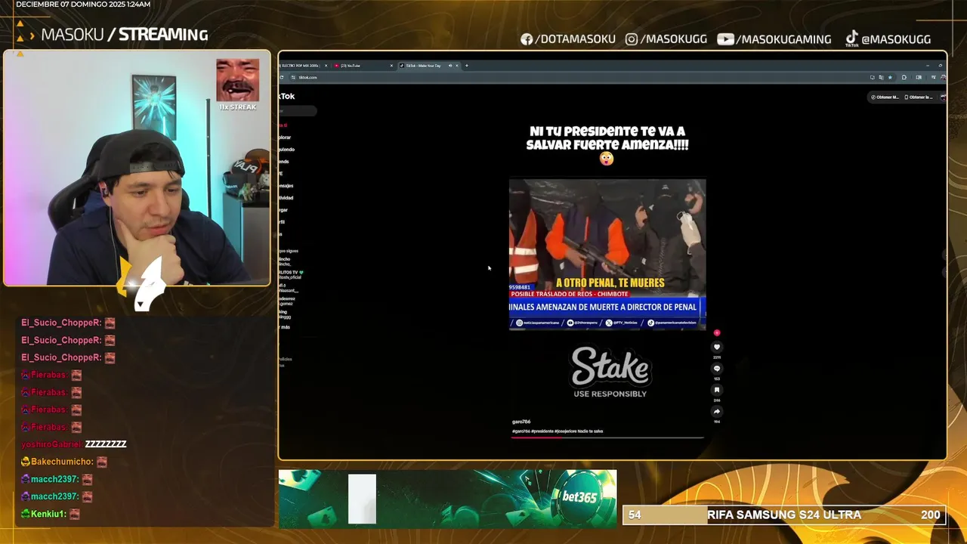Click /DOTAMASOKU Facebook handle text
Image resolution: width=967 pixels, height=544 pixels.
575,39
